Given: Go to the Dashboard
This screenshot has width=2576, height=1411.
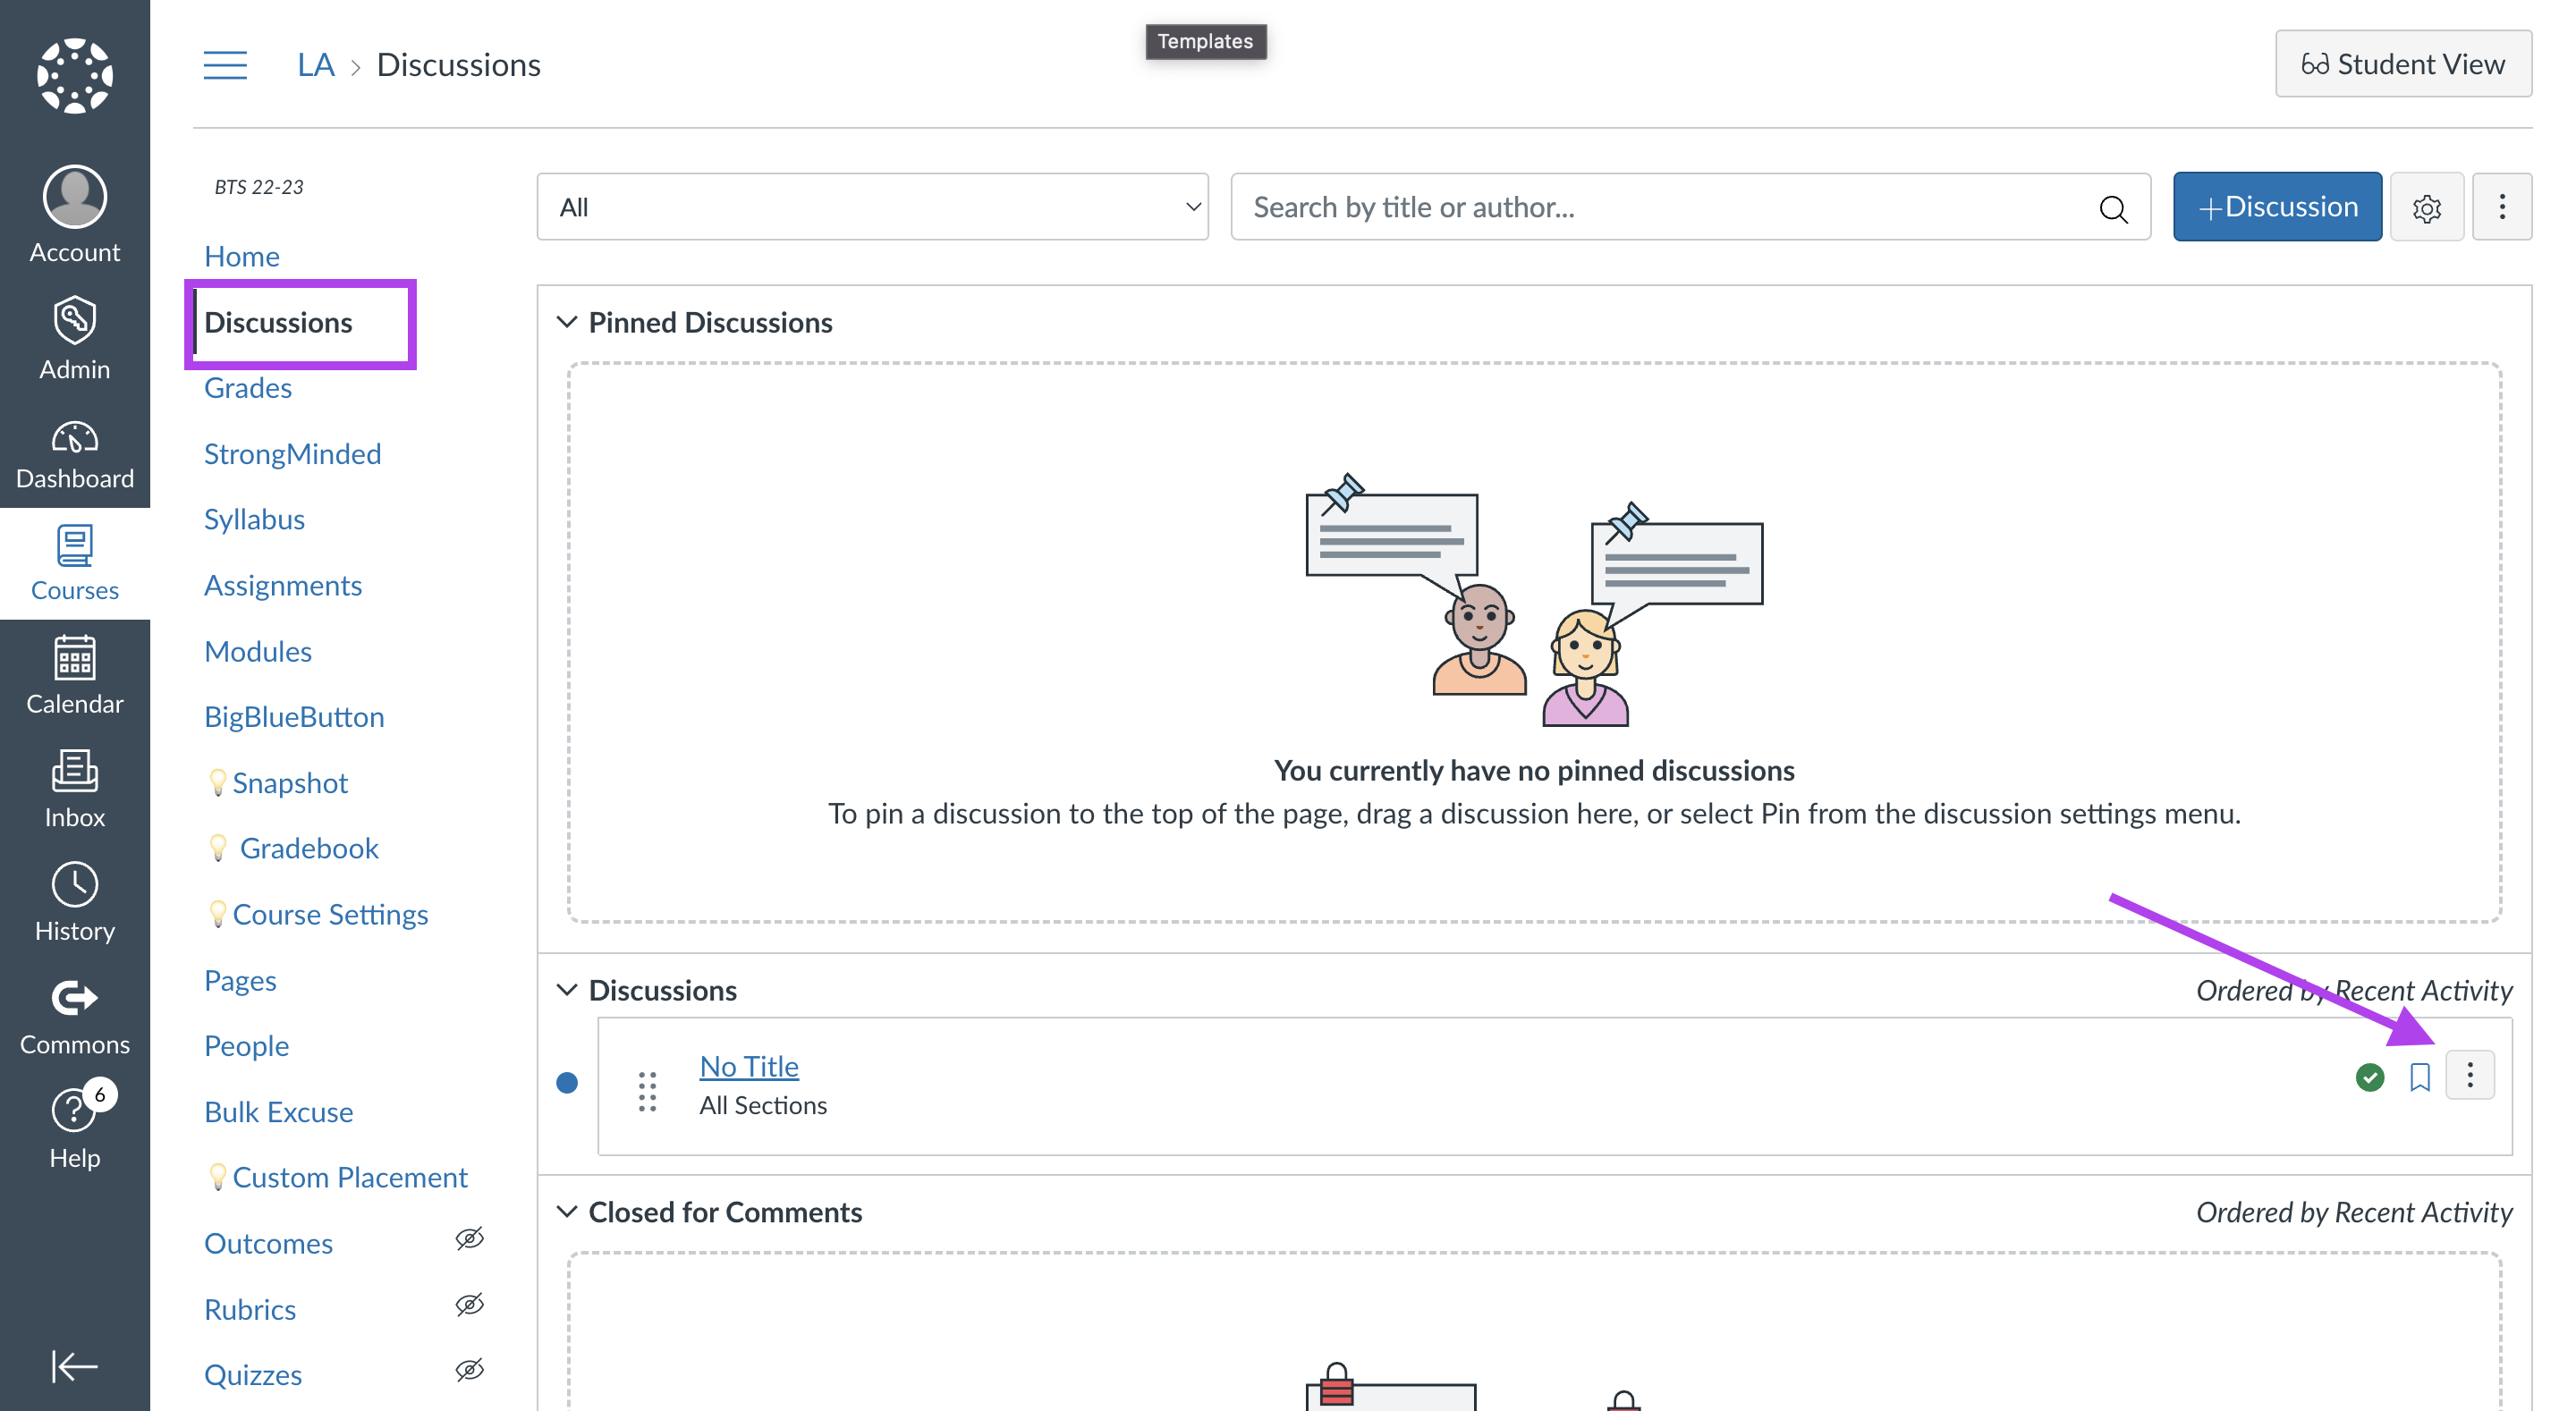Looking at the screenshot, I should click(74, 453).
